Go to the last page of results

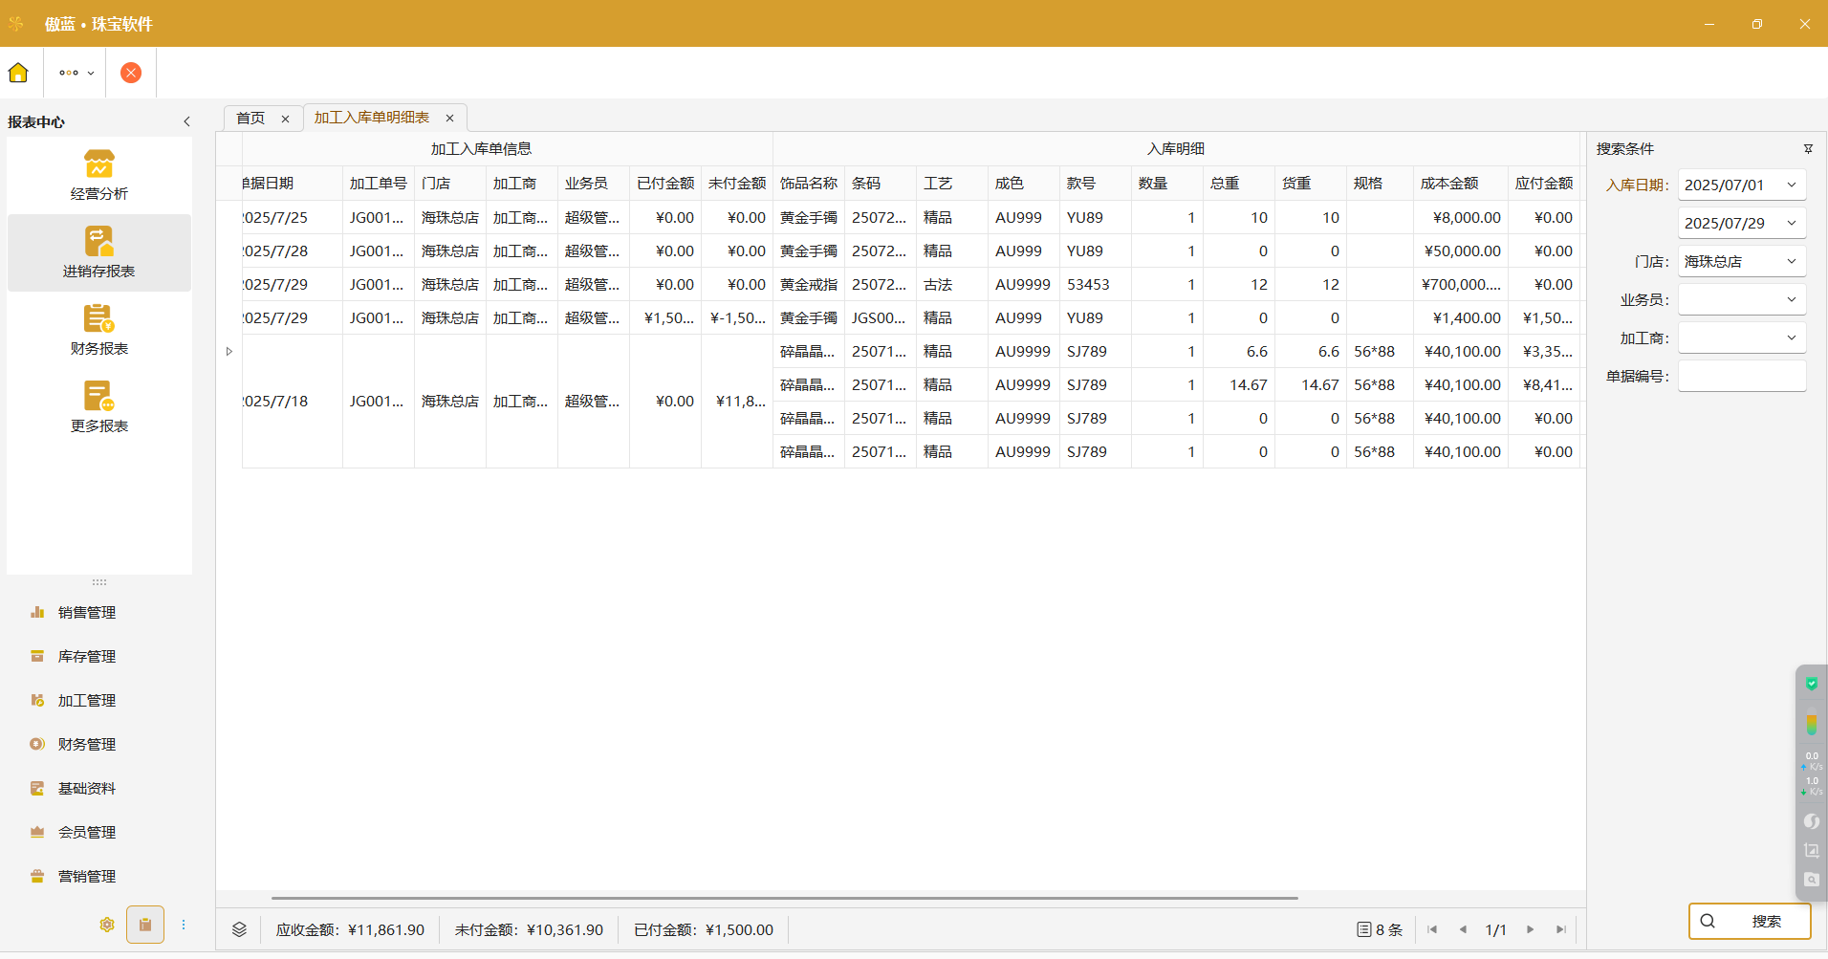[1560, 929]
